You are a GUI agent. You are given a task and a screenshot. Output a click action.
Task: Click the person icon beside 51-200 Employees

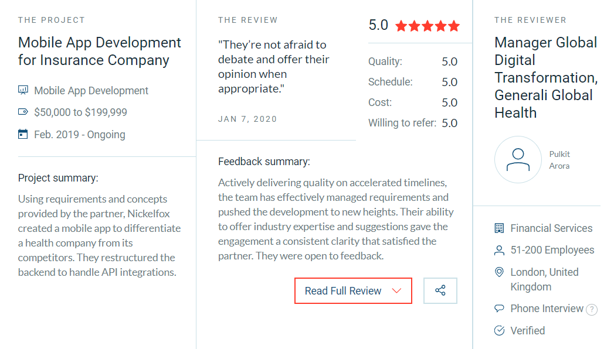pos(499,249)
